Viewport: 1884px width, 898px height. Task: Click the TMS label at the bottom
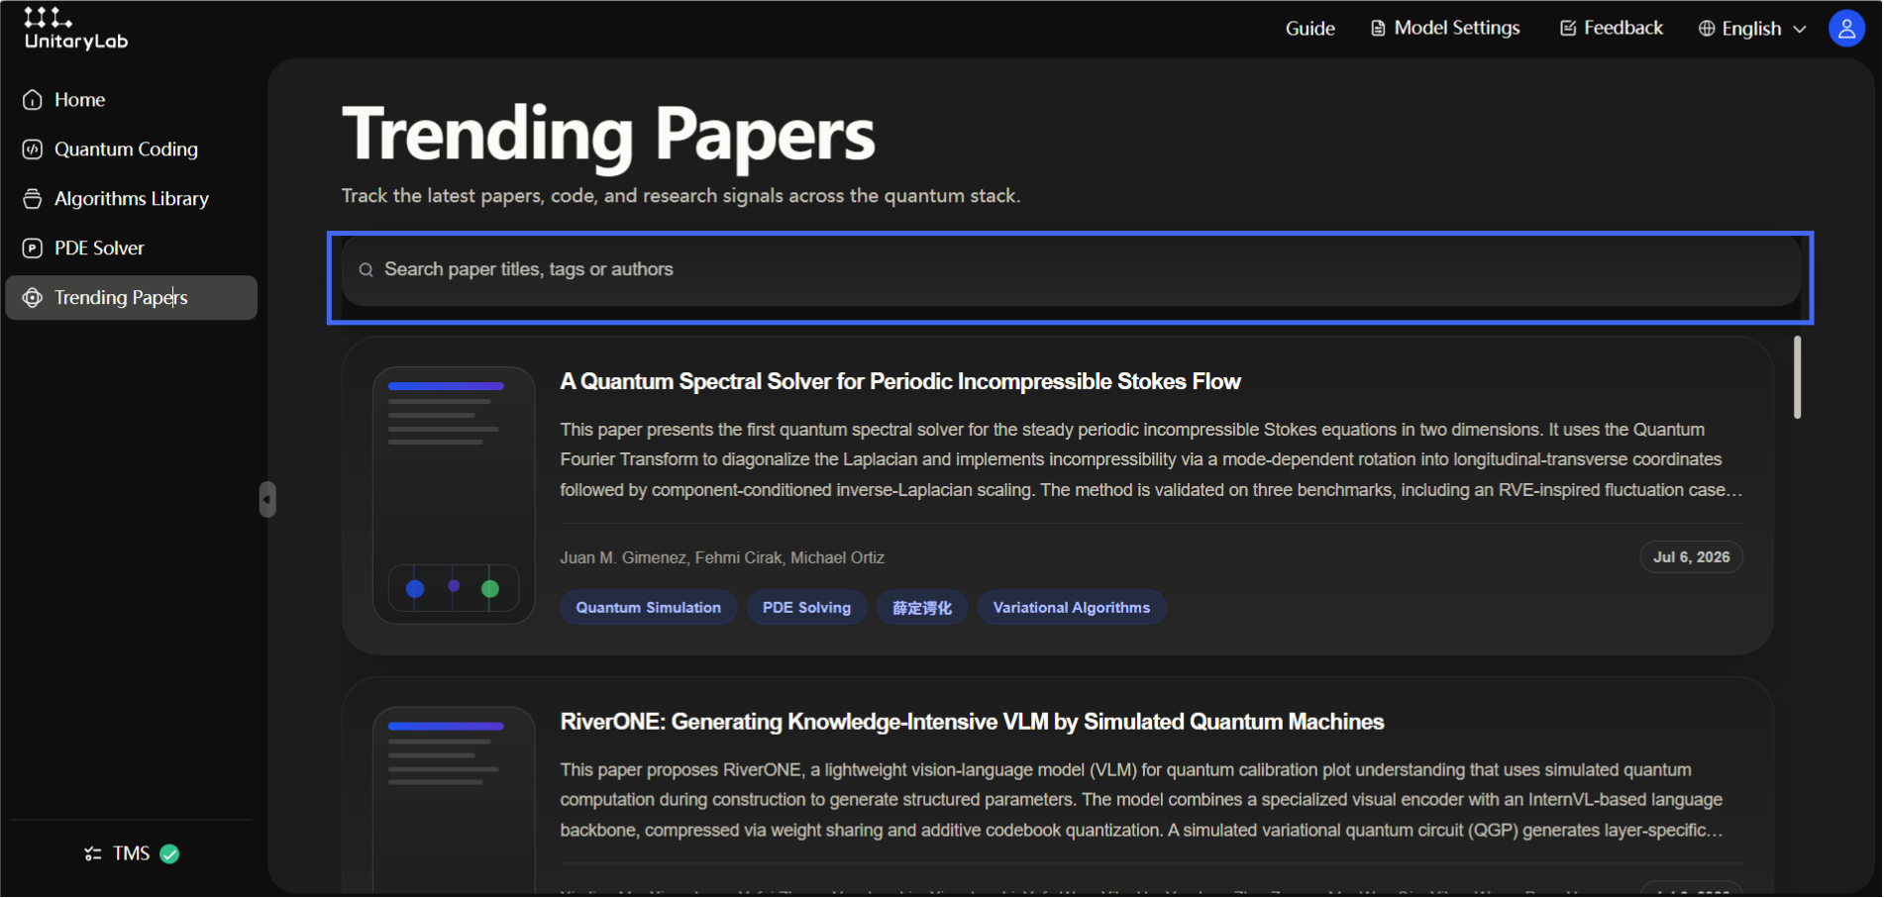point(131,853)
